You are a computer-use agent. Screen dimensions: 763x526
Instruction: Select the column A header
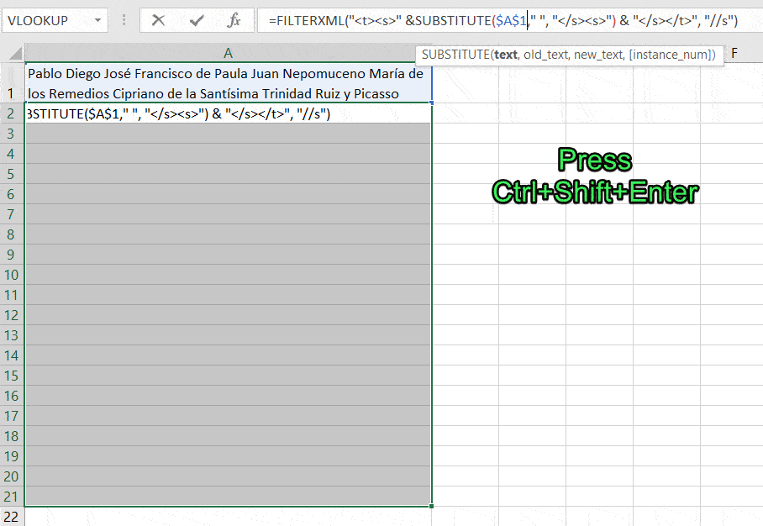[x=228, y=53]
